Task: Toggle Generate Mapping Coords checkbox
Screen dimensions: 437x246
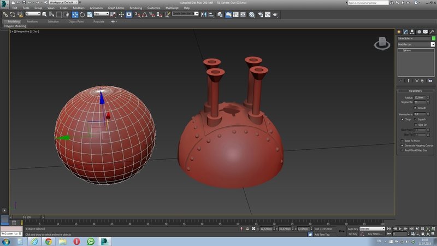Action: pos(402,145)
